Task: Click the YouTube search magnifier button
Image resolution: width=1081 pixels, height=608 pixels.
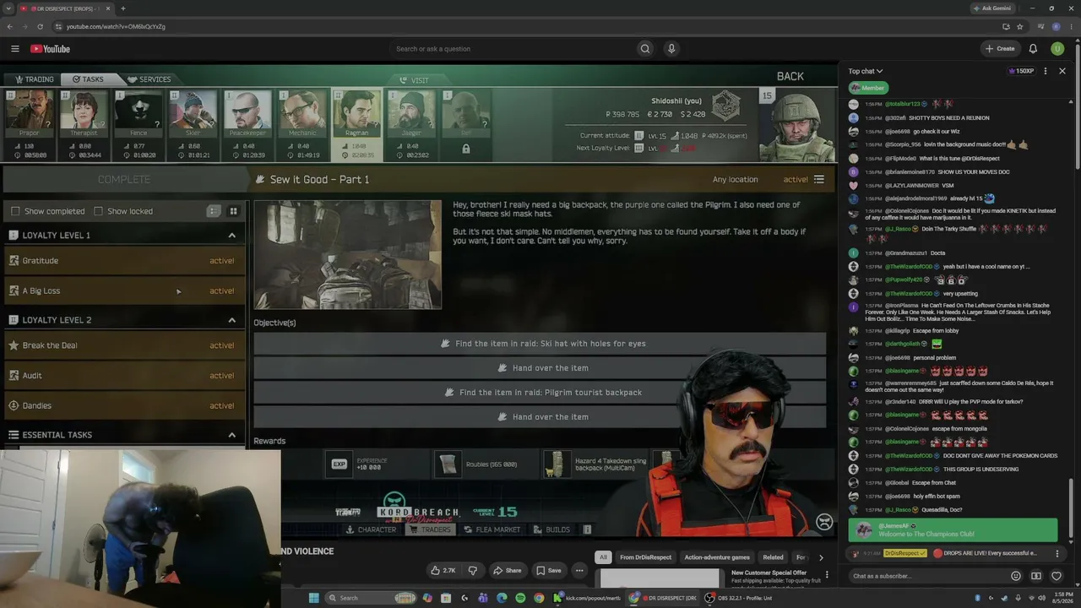Action: 645,49
